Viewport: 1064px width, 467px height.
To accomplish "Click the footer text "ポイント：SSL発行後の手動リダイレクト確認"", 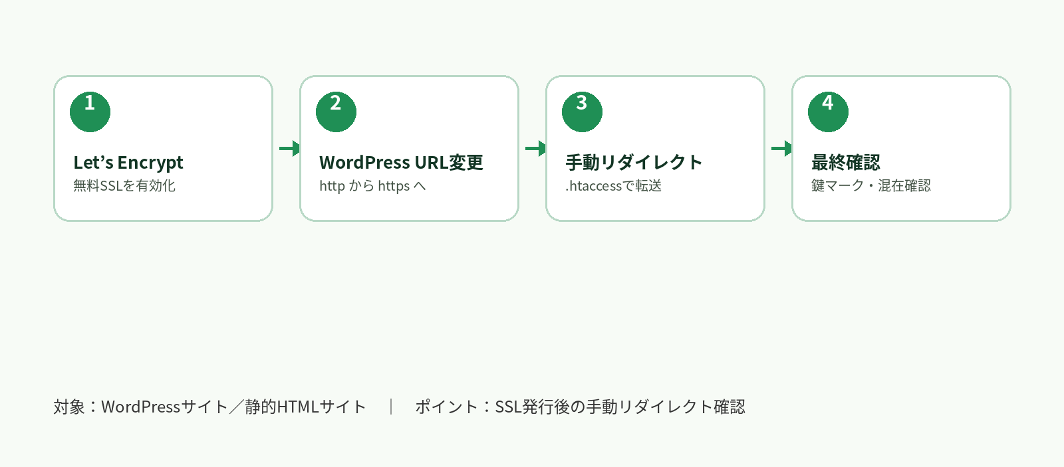I will pyautogui.click(x=580, y=407).
